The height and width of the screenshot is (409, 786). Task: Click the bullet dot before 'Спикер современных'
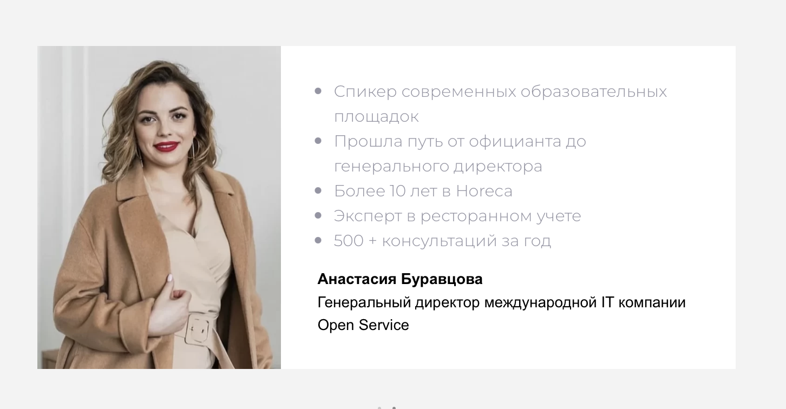coord(318,91)
